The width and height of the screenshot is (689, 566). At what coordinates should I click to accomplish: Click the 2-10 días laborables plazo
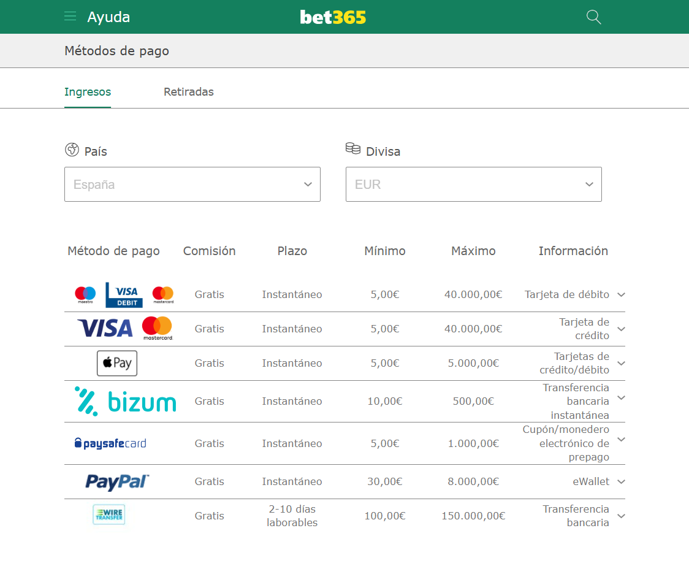tap(292, 516)
